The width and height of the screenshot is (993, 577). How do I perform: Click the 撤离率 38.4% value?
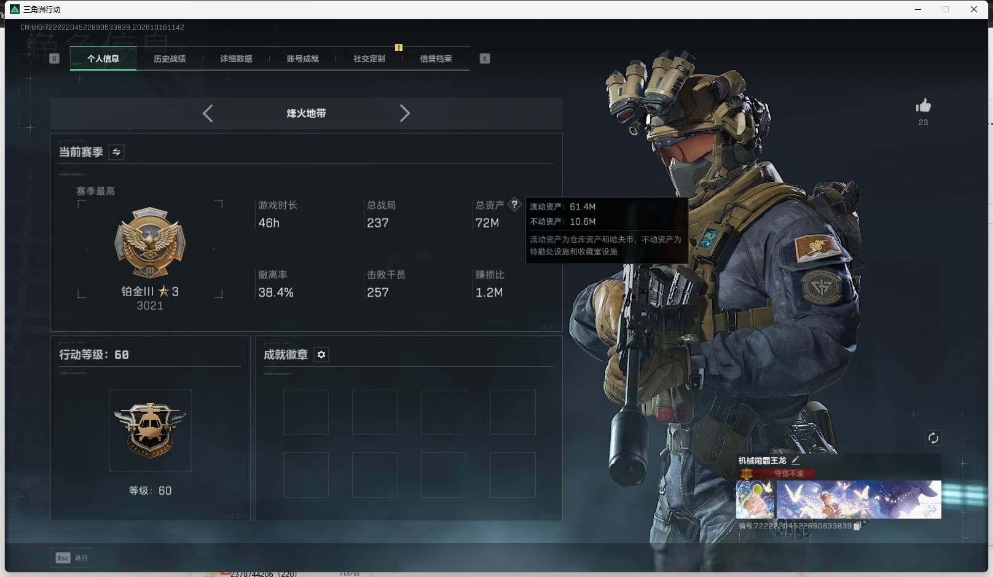276,292
